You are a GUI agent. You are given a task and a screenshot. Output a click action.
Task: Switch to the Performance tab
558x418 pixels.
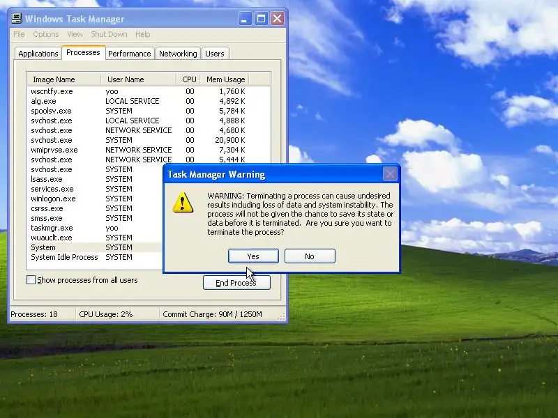130,54
